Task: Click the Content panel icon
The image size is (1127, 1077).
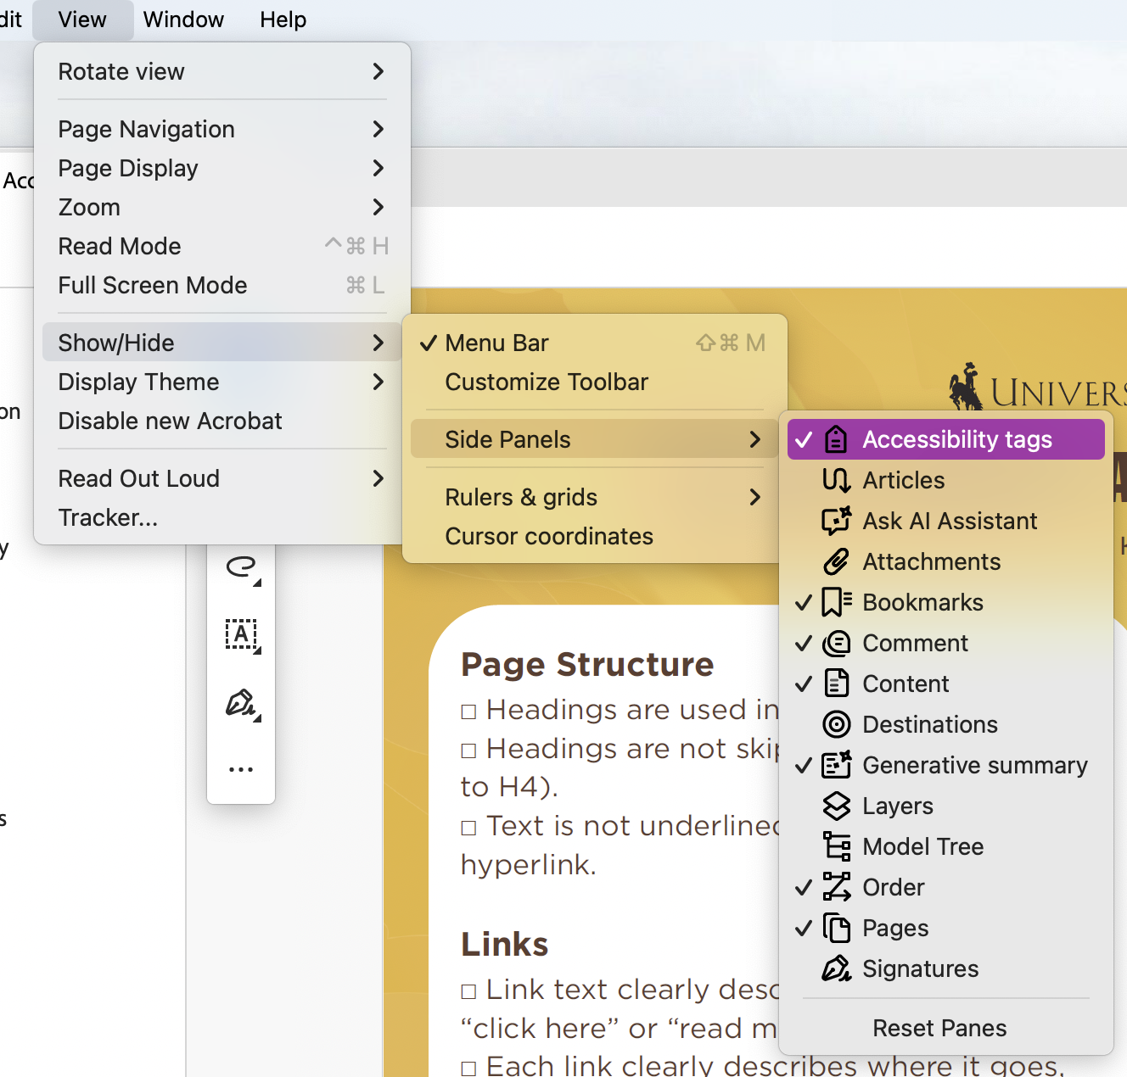Action: click(x=836, y=684)
